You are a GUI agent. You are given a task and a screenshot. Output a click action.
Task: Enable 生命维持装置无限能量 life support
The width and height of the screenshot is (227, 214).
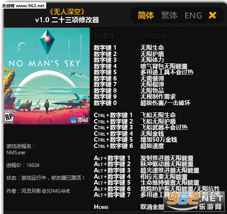pos(170,182)
